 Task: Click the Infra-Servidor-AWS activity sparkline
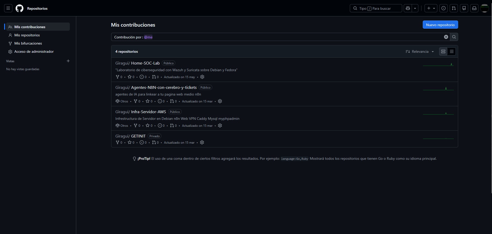click(438, 113)
